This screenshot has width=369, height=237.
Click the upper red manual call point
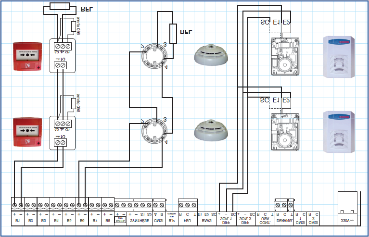[27, 56]
